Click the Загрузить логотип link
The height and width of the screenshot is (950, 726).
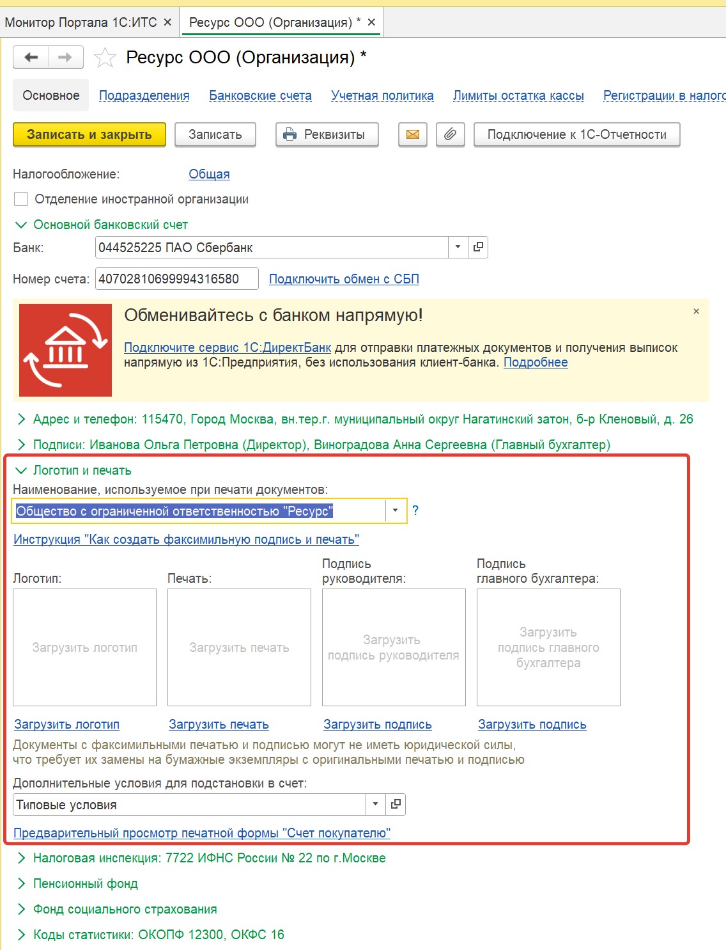point(67,724)
